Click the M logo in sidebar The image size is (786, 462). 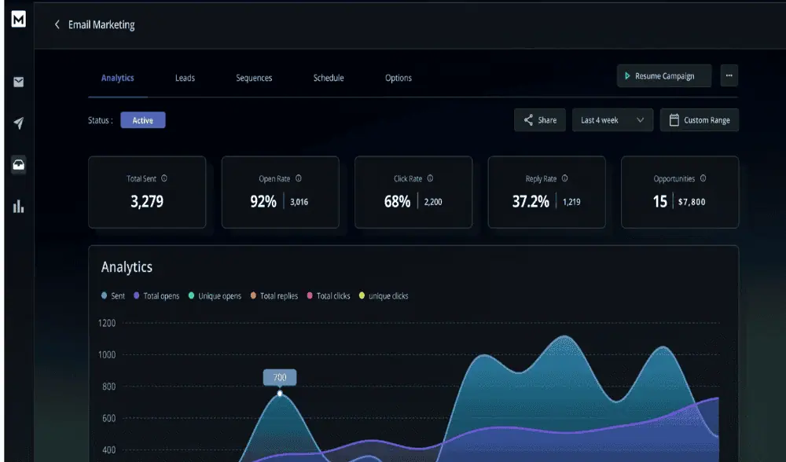pyautogui.click(x=18, y=19)
